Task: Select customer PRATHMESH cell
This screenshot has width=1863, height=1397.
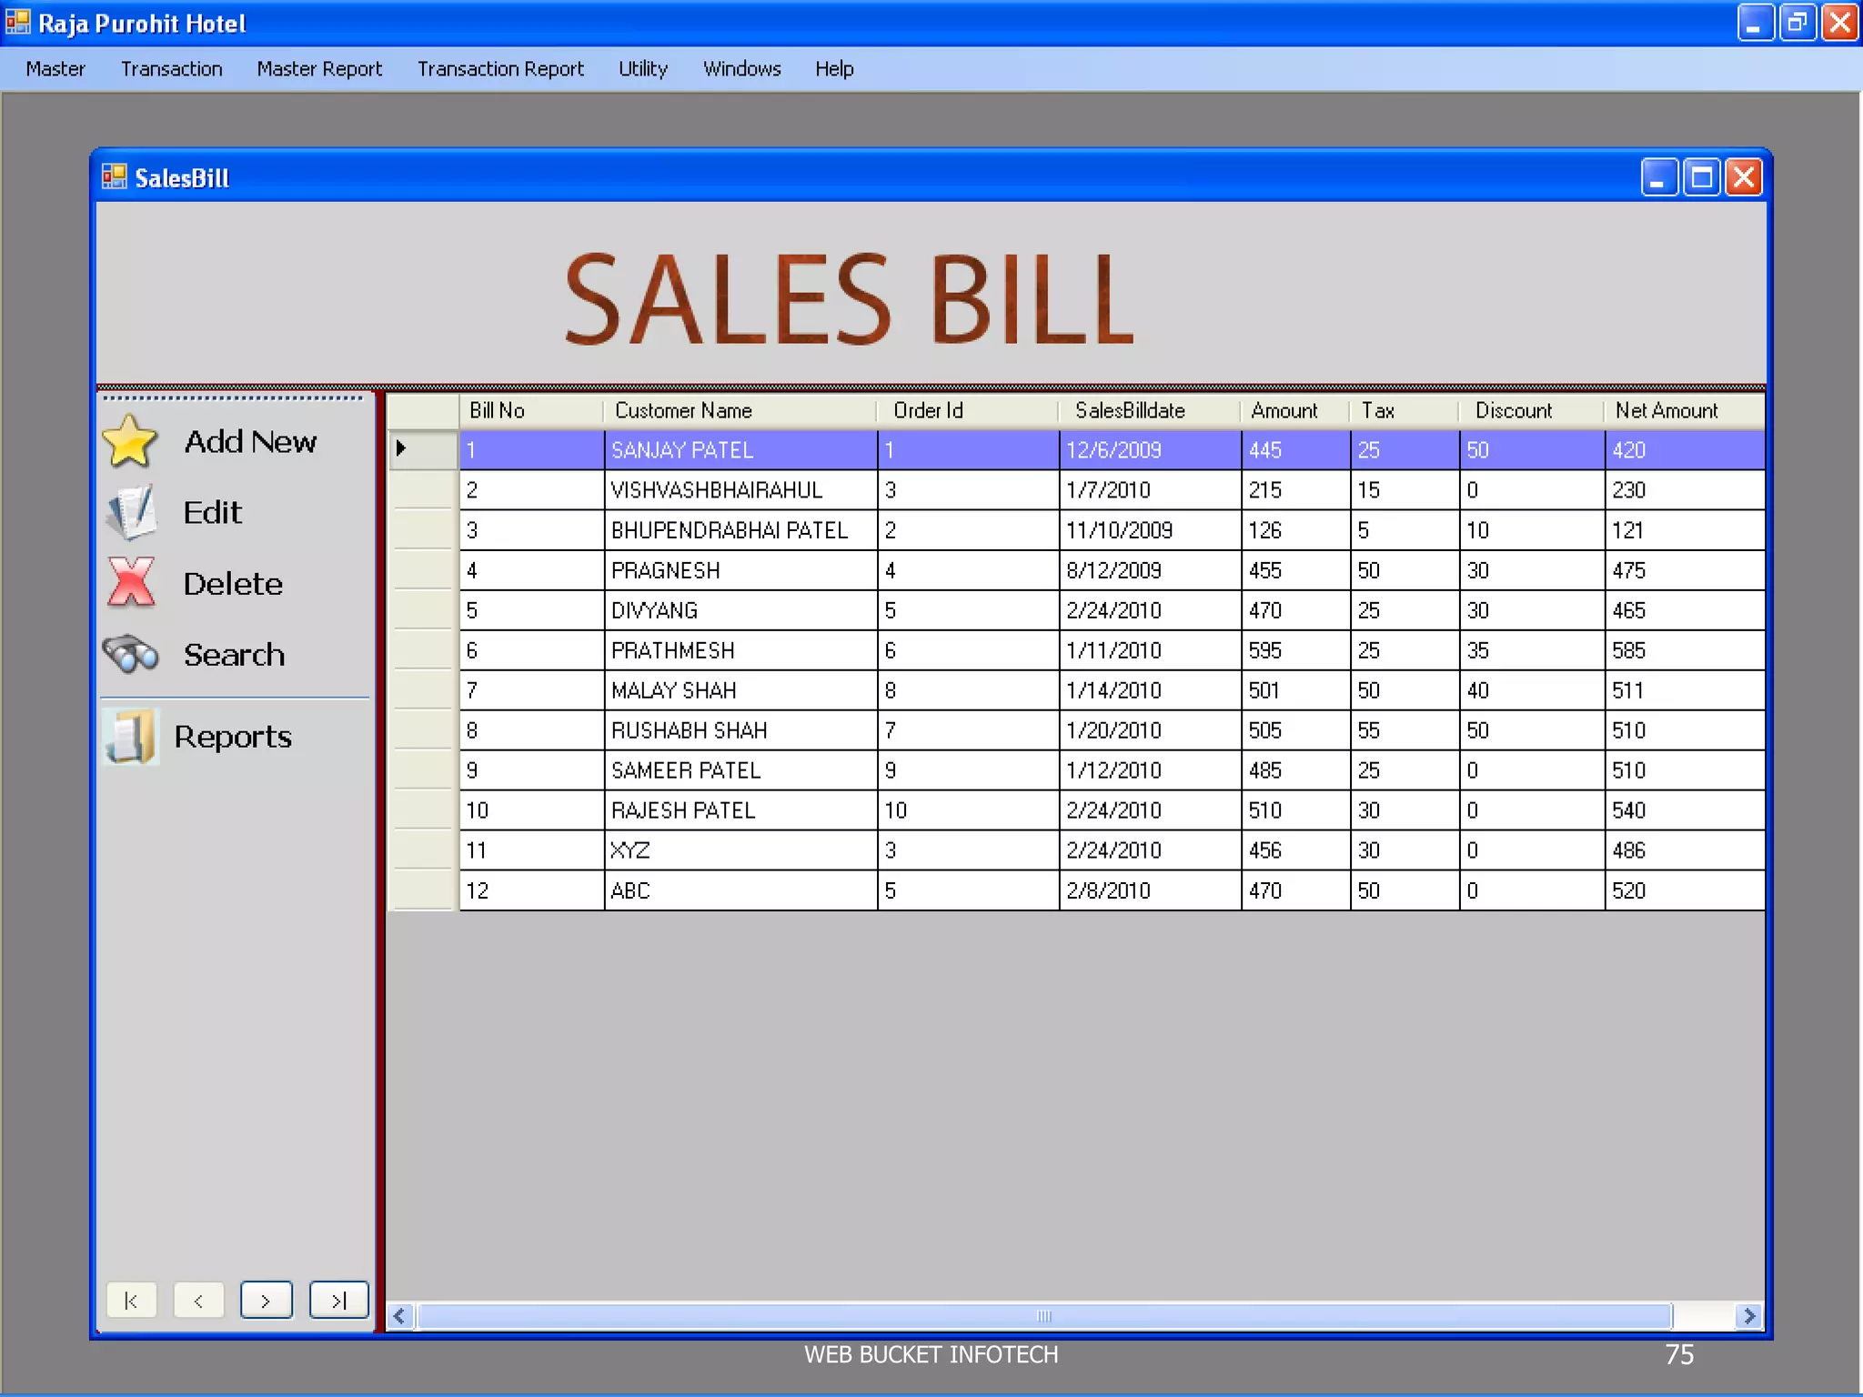Action: coord(740,650)
